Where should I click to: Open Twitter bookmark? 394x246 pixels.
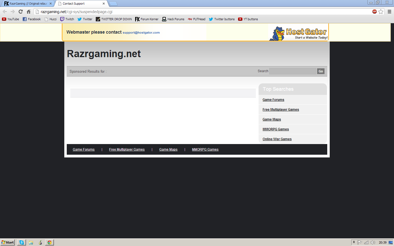85,19
